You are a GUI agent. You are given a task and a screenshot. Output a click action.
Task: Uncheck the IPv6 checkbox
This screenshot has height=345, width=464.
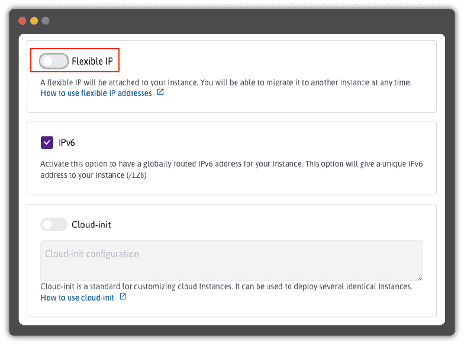(47, 142)
